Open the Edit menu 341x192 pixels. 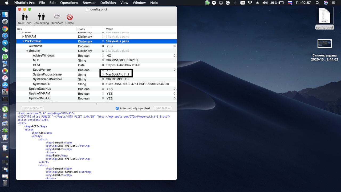[x=52, y=3]
